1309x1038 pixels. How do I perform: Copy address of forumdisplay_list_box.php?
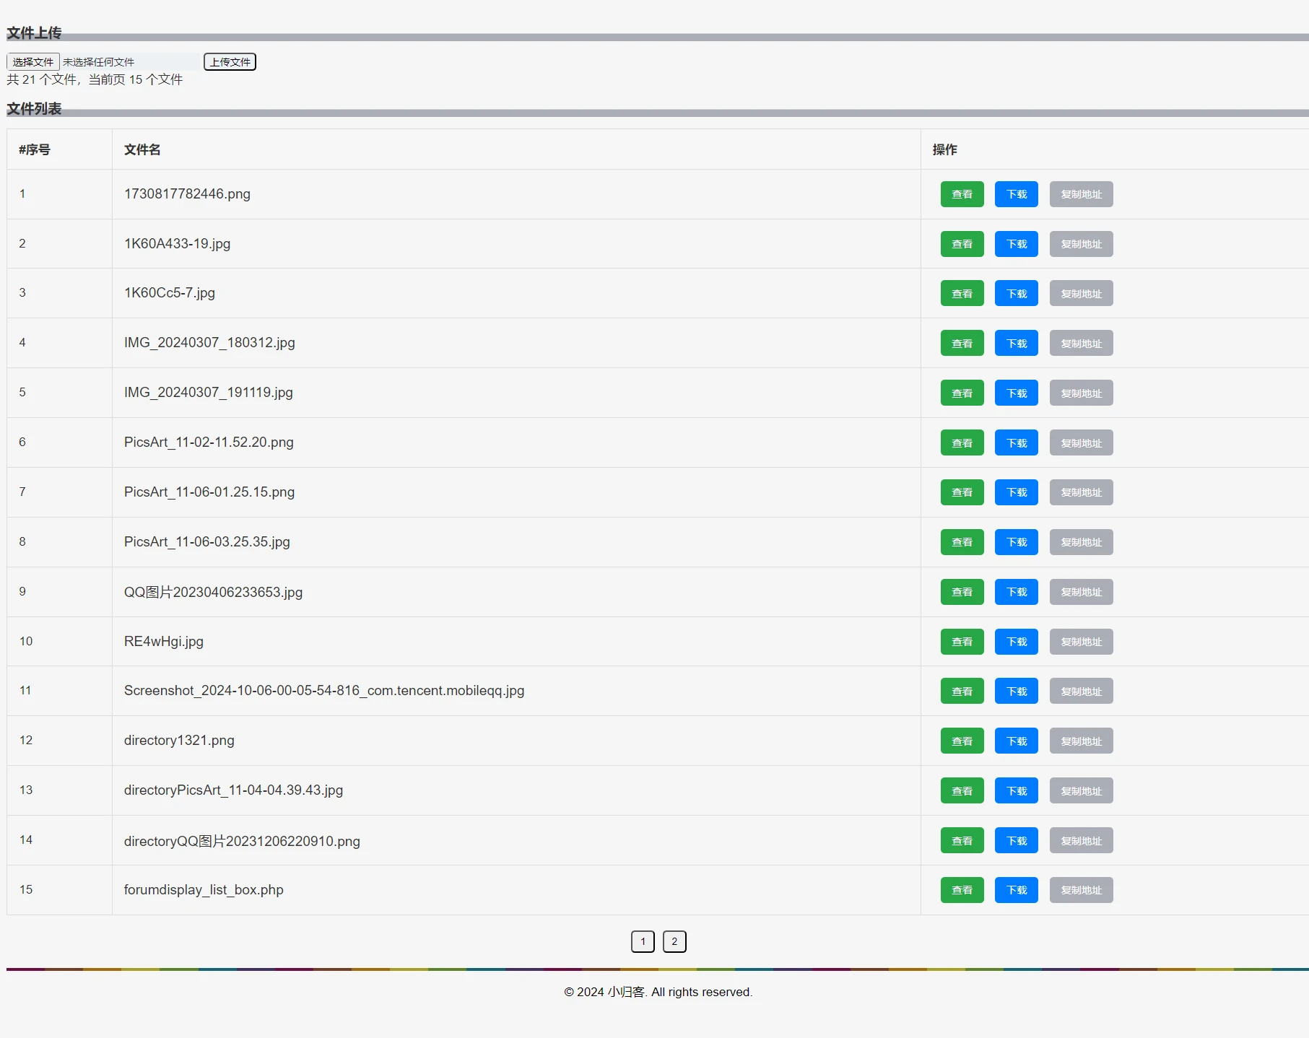click(x=1081, y=890)
